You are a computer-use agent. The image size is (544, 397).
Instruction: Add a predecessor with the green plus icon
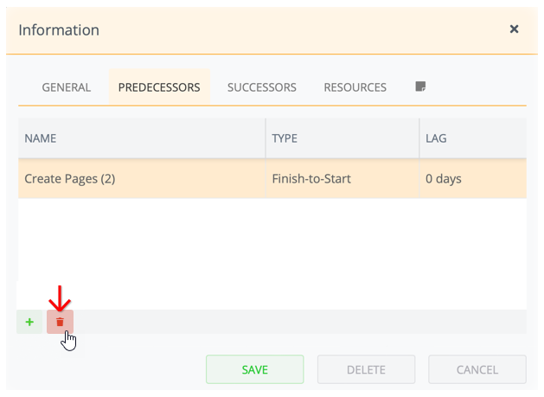point(29,322)
